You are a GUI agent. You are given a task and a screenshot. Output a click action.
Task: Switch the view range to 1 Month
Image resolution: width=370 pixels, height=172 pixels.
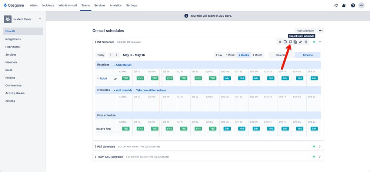pyautogui.click(x=257, y=55)
